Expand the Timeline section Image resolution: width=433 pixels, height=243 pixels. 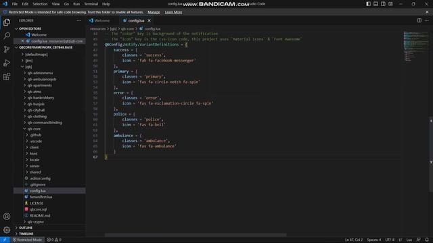pos(26,234)
